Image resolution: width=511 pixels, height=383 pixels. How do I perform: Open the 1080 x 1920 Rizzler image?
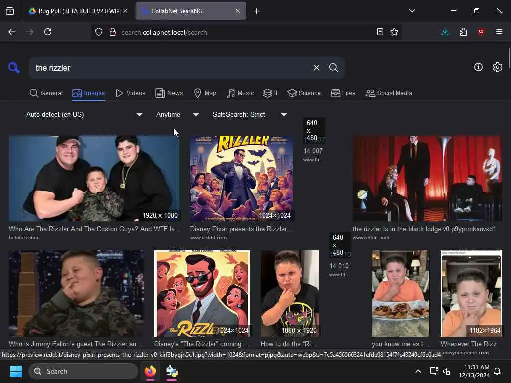point(290,293)
